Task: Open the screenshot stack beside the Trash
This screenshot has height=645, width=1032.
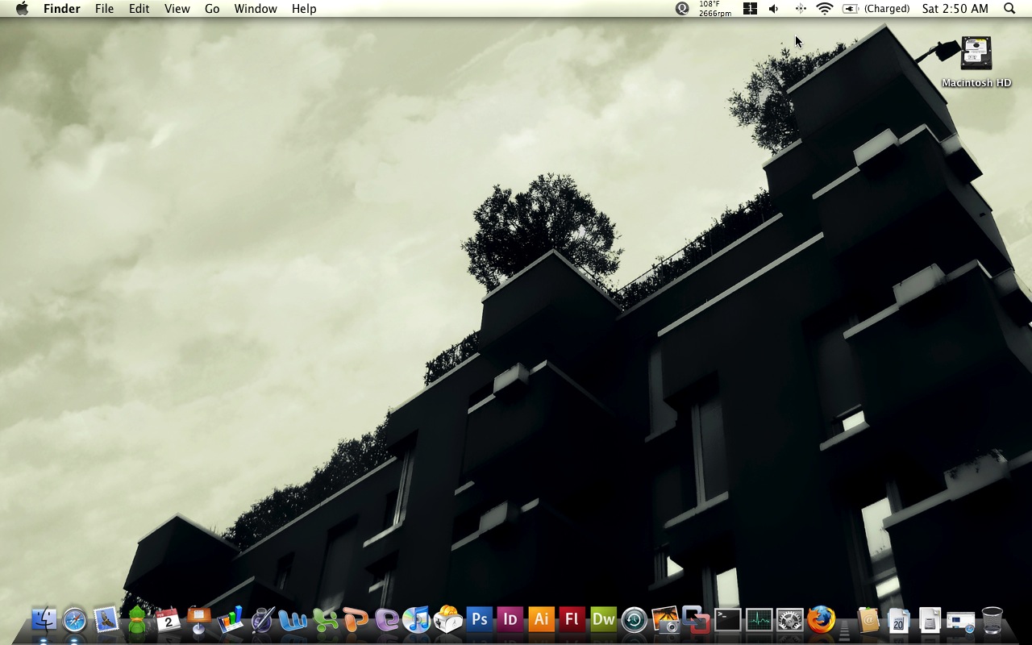Action: [961, 622]
